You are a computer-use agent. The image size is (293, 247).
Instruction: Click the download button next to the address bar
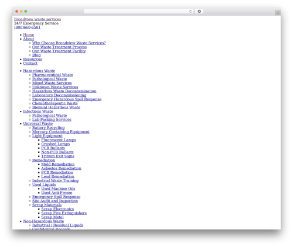[199, 12]
